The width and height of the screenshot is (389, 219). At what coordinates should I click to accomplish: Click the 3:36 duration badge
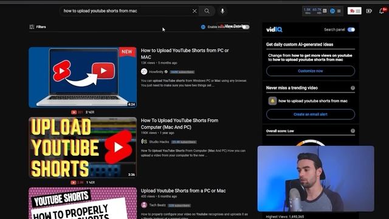pos(131,175)
